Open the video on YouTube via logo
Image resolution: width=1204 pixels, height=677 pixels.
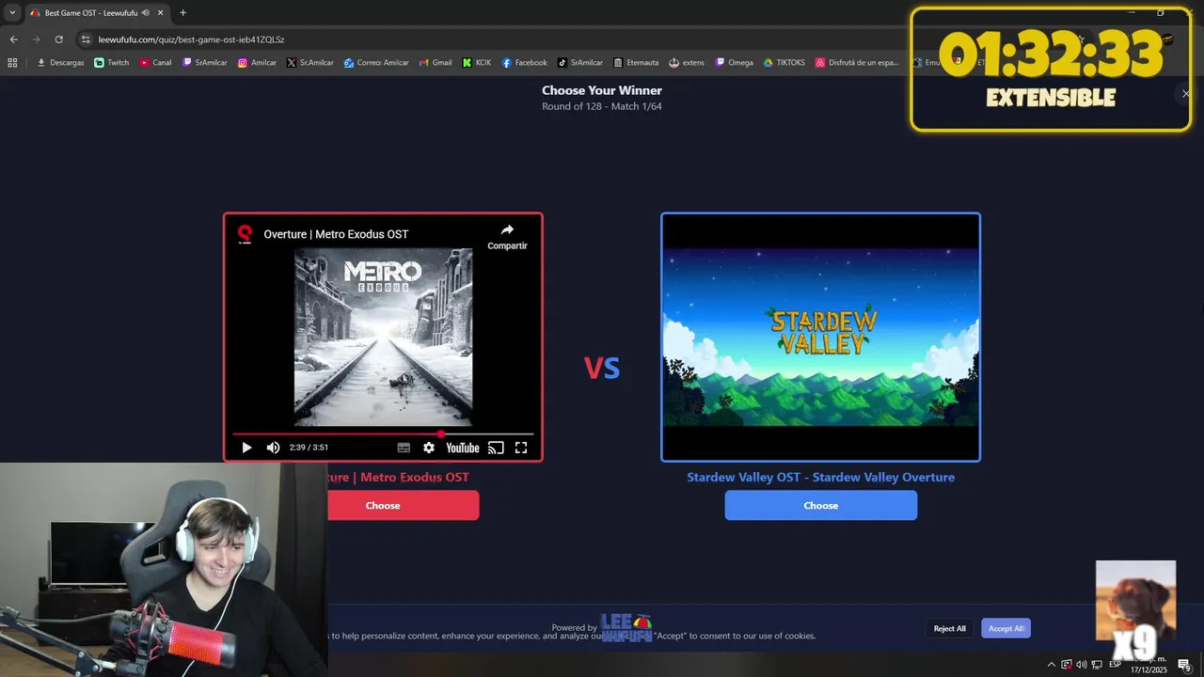pos(463,448)
